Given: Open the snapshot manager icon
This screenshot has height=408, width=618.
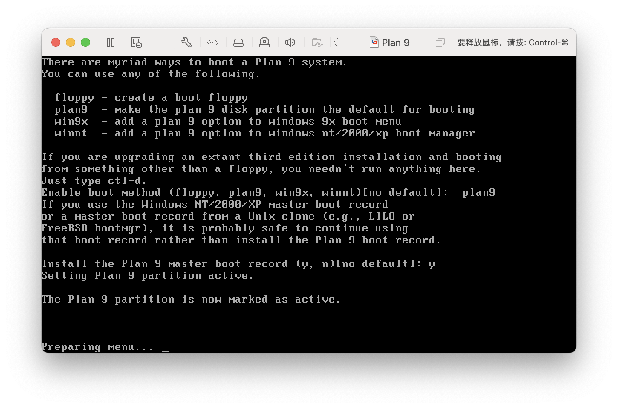Looking at the screenshot, I should pos(136,42).
